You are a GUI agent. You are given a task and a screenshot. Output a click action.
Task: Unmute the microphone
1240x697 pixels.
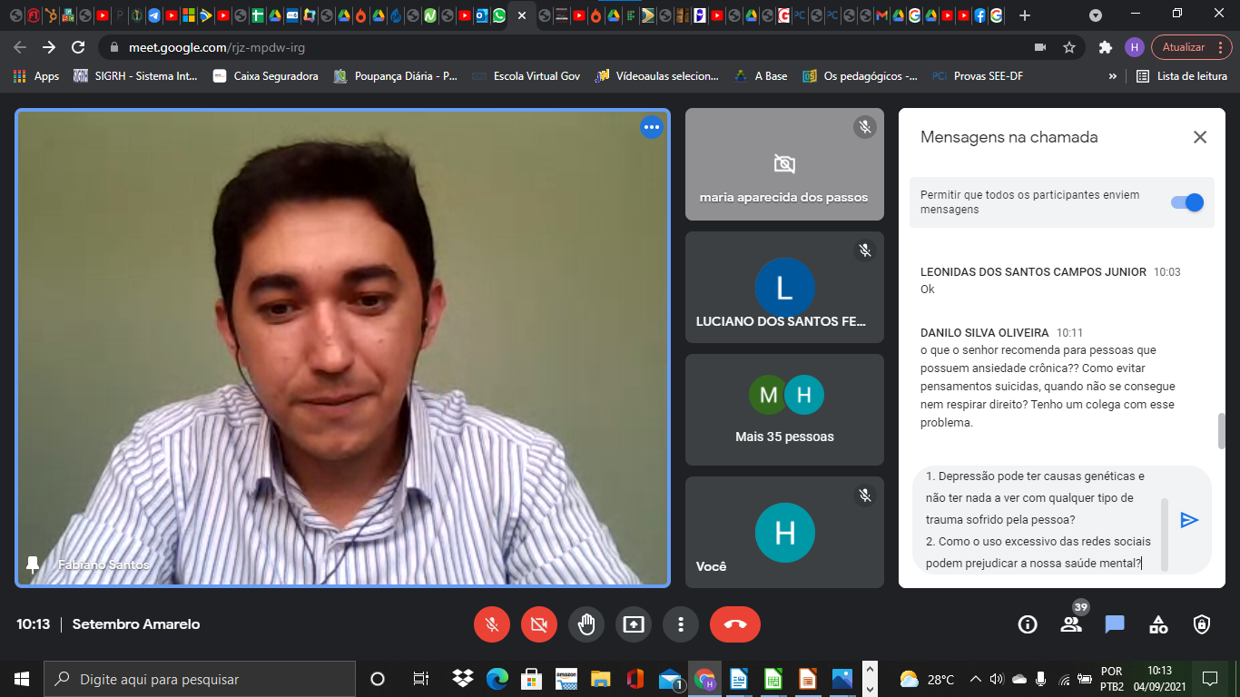[x=492, y=624]
